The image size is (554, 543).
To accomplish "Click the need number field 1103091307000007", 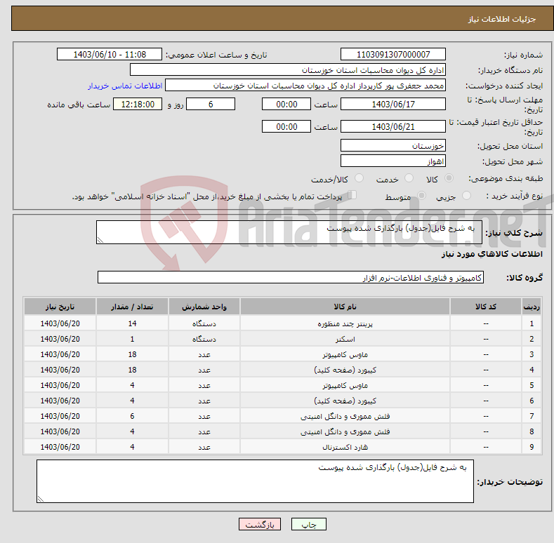I will tap(393, 55).
